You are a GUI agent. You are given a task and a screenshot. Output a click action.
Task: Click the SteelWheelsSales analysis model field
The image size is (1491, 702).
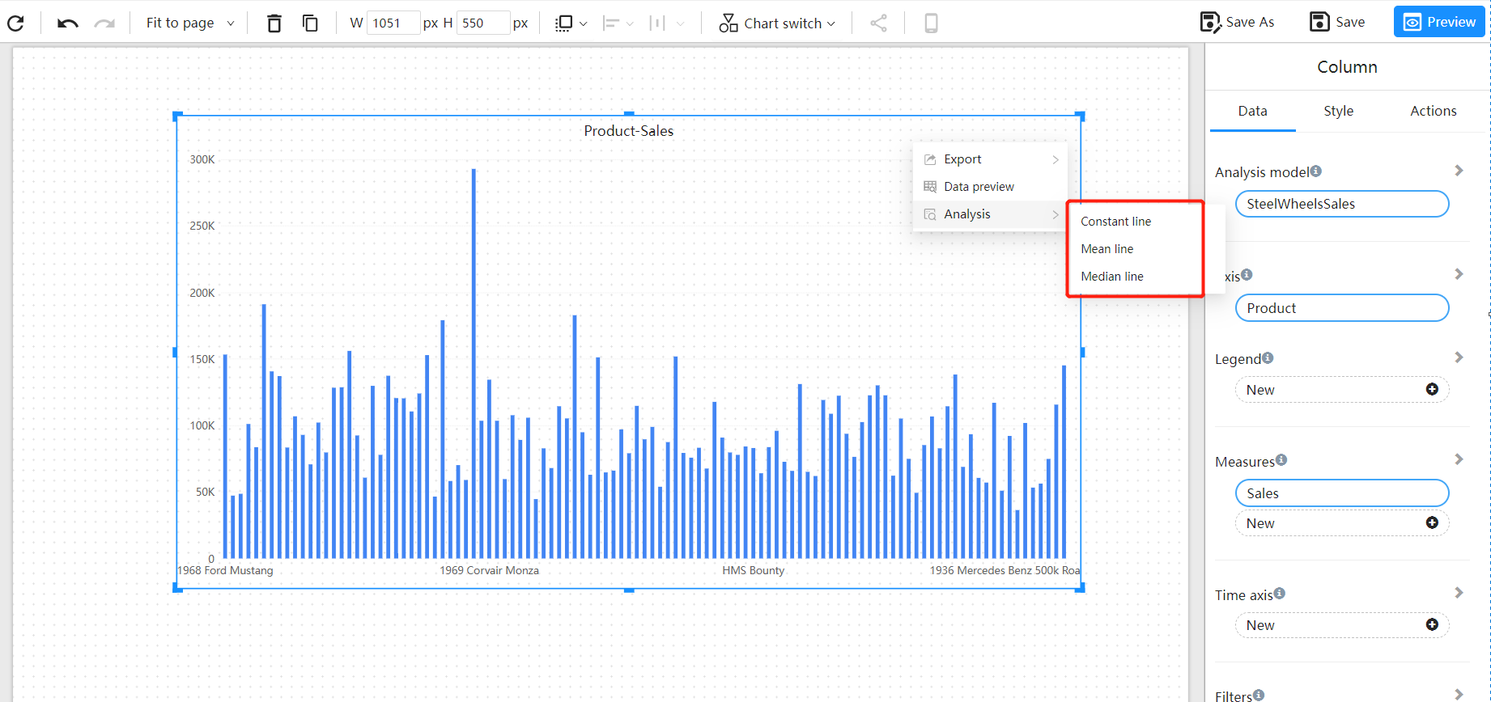pos(1342,204)
